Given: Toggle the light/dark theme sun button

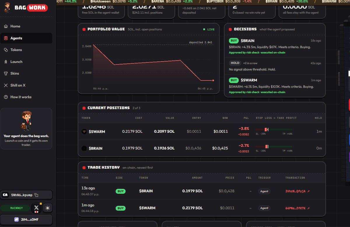Looking at the screenshot, I should (x=48, y=208).
